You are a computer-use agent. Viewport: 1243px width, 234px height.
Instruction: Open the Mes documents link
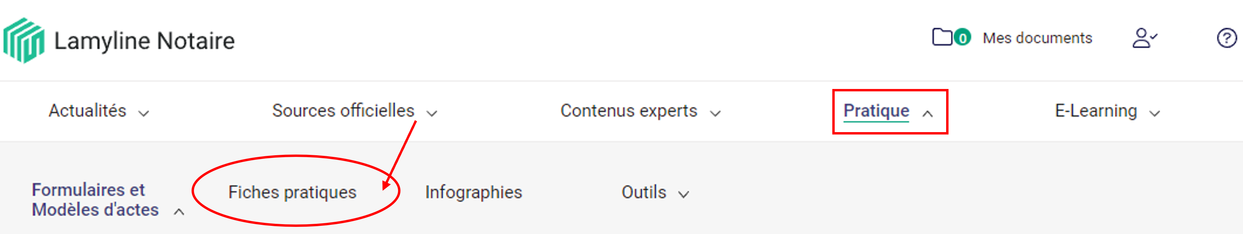tap(1037, 38)
